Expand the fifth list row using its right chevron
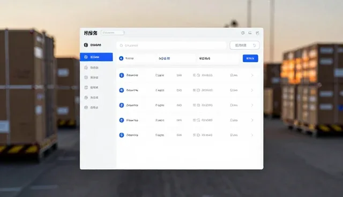The image size is (343, 197). 252,135
